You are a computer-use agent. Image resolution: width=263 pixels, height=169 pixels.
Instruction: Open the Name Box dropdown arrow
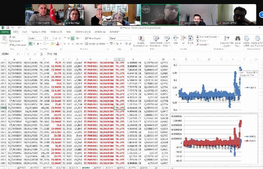click(17, 54)
